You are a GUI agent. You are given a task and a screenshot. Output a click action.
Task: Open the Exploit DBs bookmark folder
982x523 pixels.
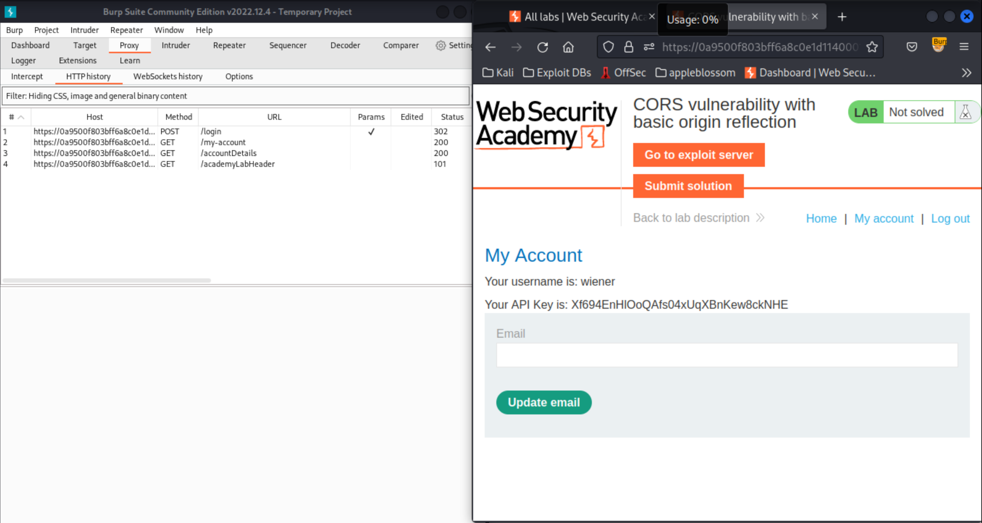pyautogui.click(x=557, y=73)
